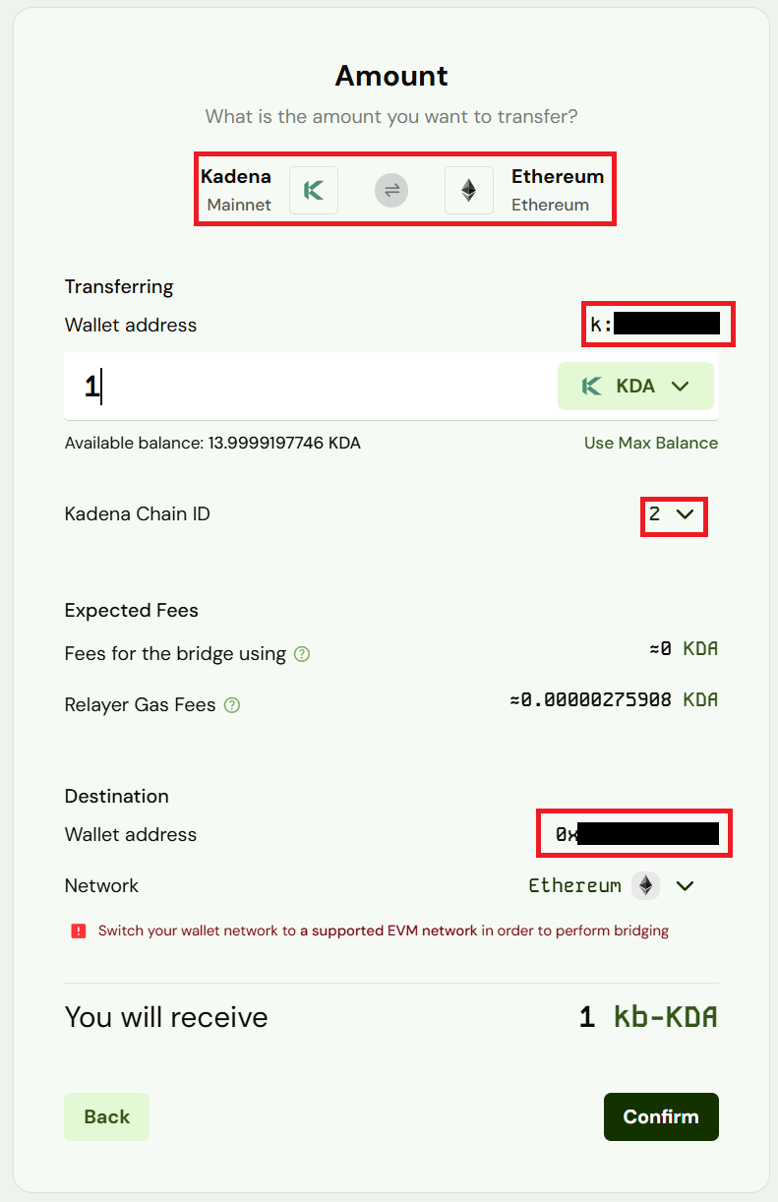Click the Available balance text
Viewport: 778px width, 1202px height.
tap(212, 443)
